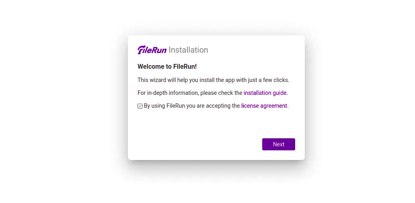This screenshot has width=415, height=203.
Task: Click the word "guide" in installation guide
Action: point(280,93)
